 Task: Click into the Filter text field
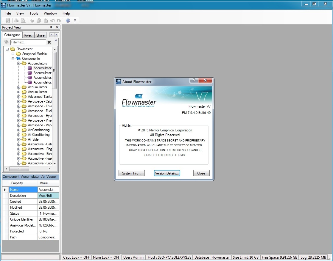point(28,42)
